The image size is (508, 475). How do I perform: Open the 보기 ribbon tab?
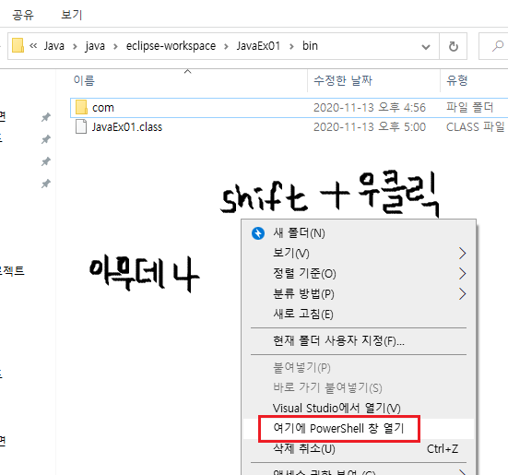point(72,15)
